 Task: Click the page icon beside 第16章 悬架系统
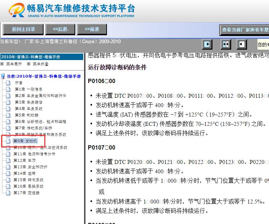tap(8, 186)
